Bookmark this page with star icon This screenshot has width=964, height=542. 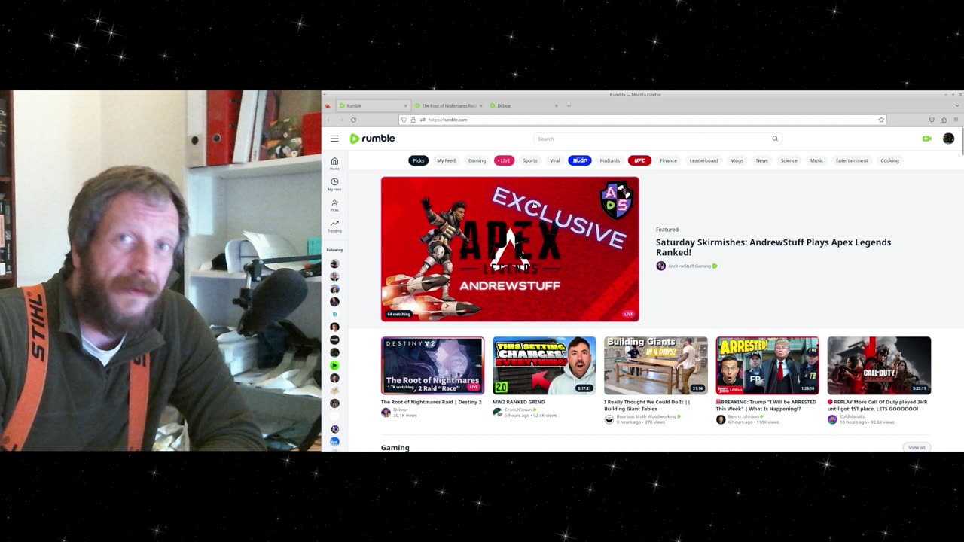pos(880,120)
